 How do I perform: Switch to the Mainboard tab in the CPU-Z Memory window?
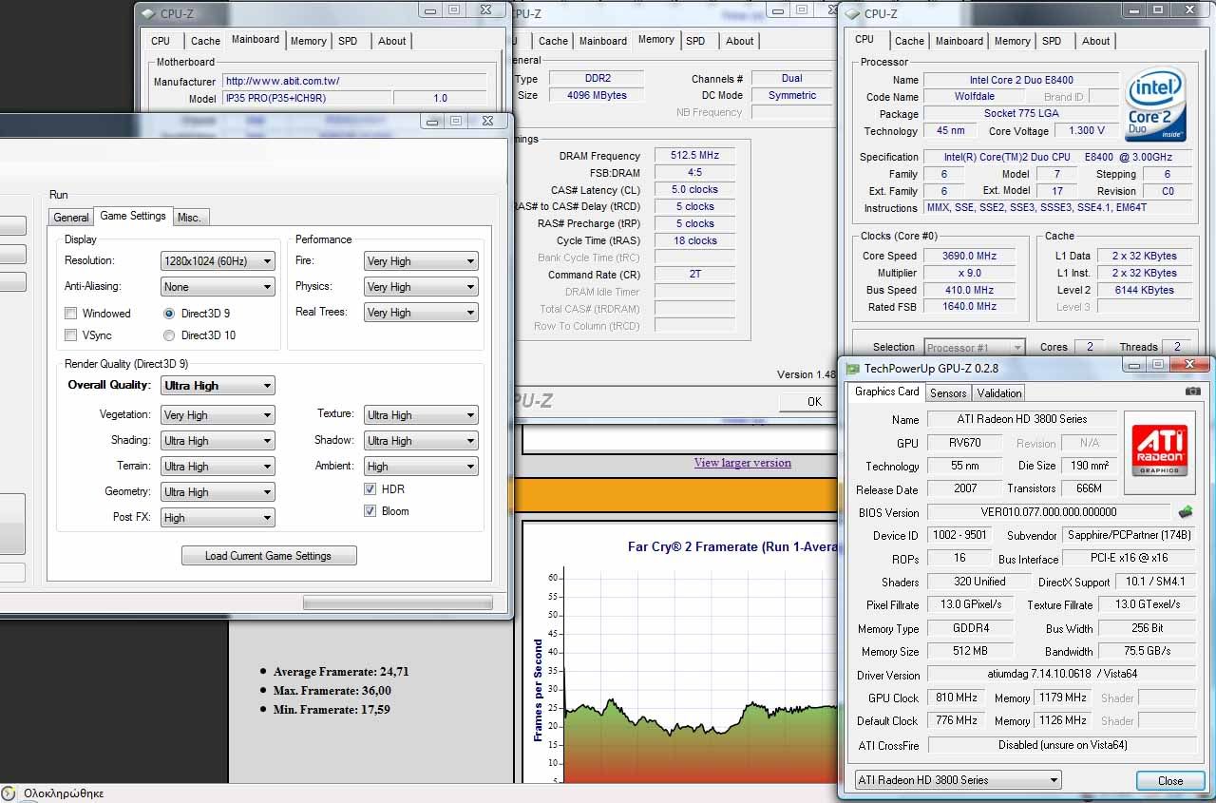pyautogui.click(x=603, y=41)
